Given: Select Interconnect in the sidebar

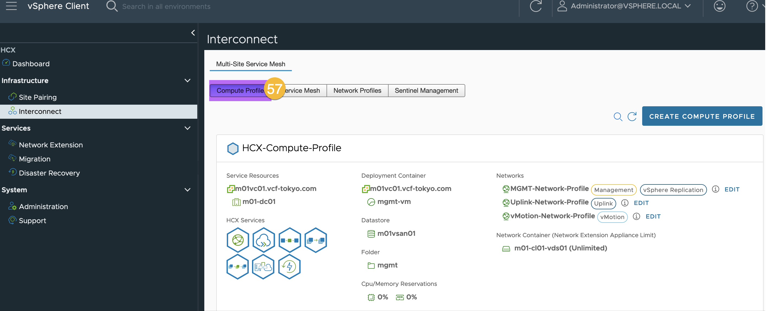Looking at the screenshot, I should click(99, 111).
